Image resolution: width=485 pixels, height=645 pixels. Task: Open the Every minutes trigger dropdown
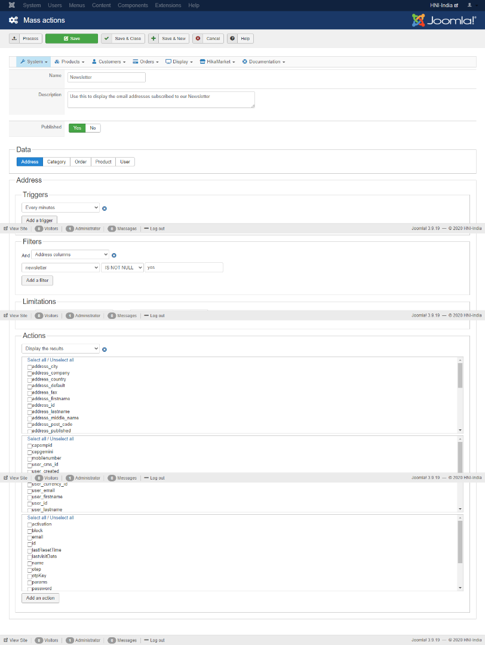[x=60, y=208]
